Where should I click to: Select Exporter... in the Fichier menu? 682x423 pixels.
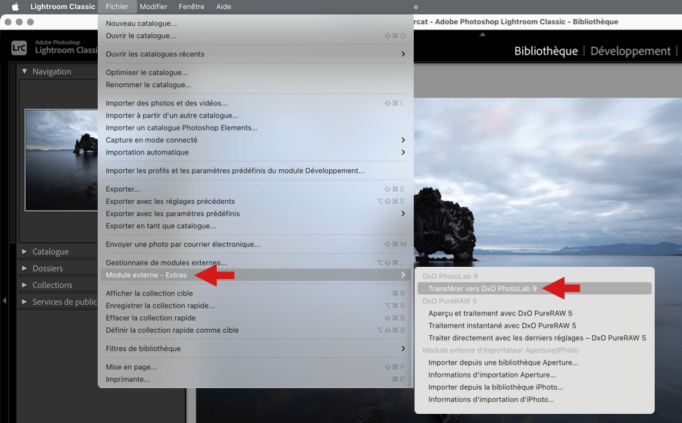click(255, 189)
